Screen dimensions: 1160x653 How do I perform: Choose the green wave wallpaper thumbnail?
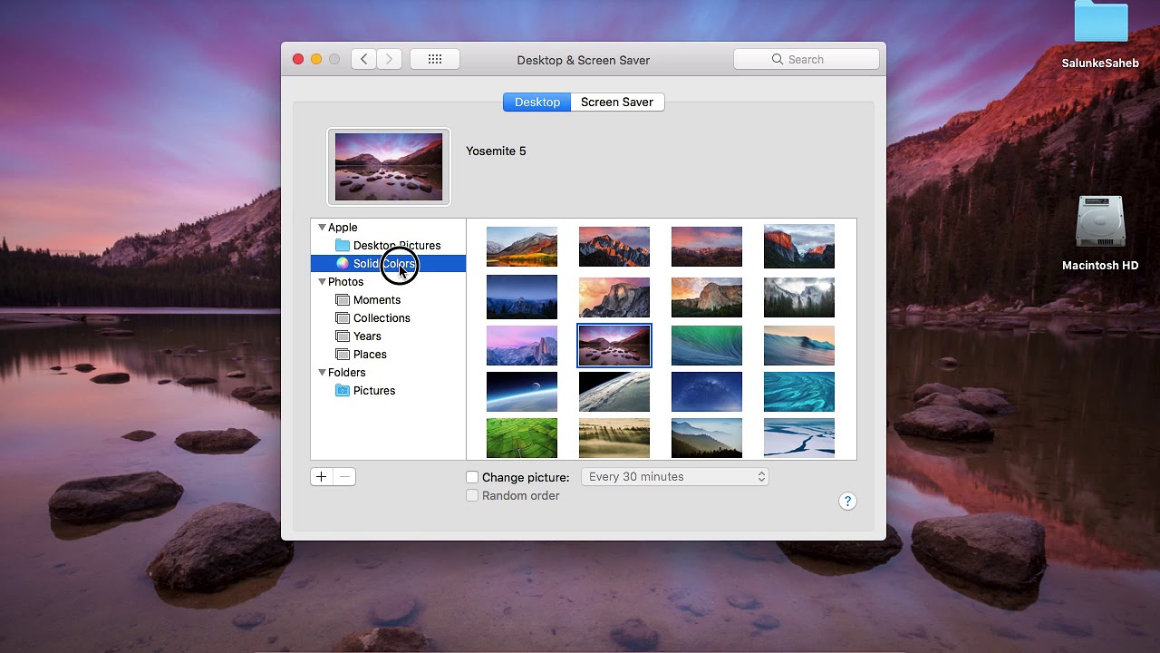(707, 346)
